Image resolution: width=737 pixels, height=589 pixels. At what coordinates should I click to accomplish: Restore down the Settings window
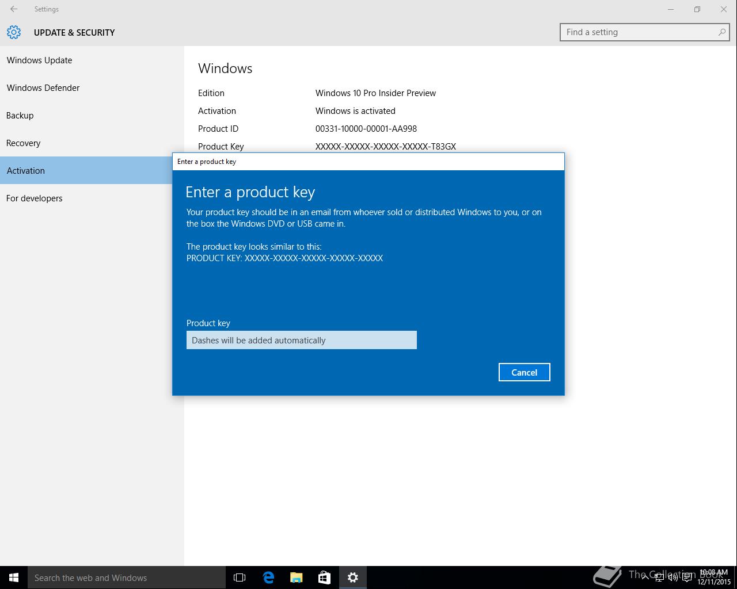[x=697, y=9]
